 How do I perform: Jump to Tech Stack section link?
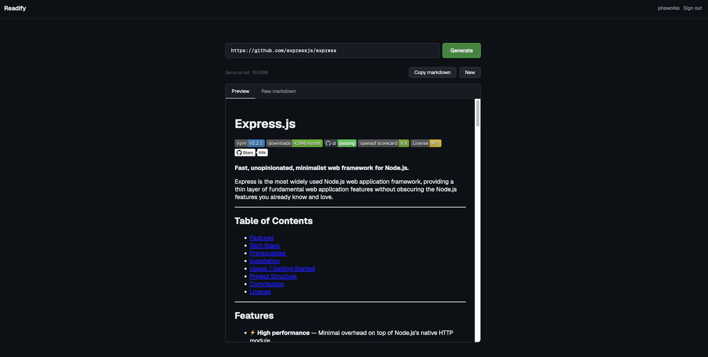click(x=265, y=246)
